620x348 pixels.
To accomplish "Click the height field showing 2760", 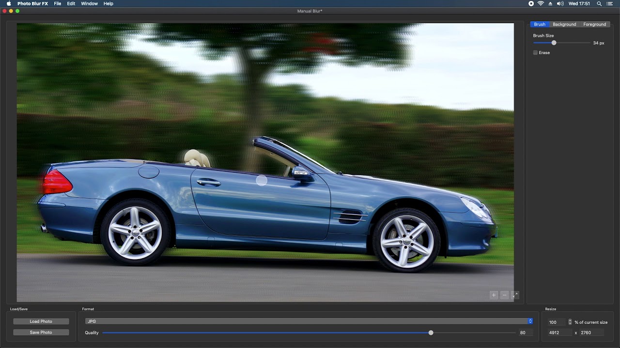I will click(x=591, y=333).
